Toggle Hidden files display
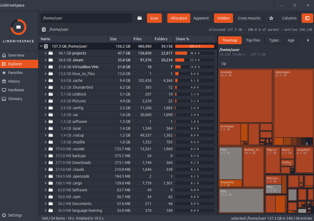Viewport: 314px width, 221px height. pos(223,18)
